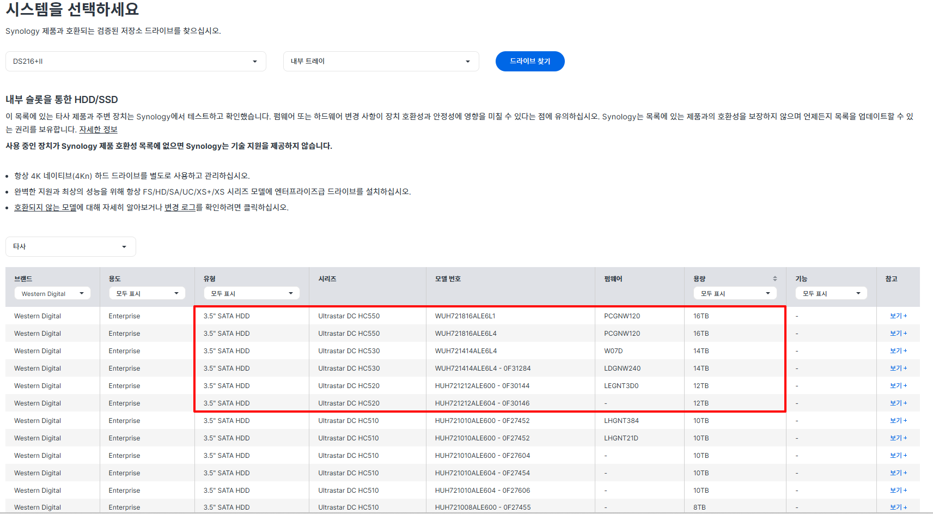This screenshot has height=514, width=933.
Task: Click model HUH721010ALE600 - 0F27604
Action: pyautogui.click(x=482, y=456)
